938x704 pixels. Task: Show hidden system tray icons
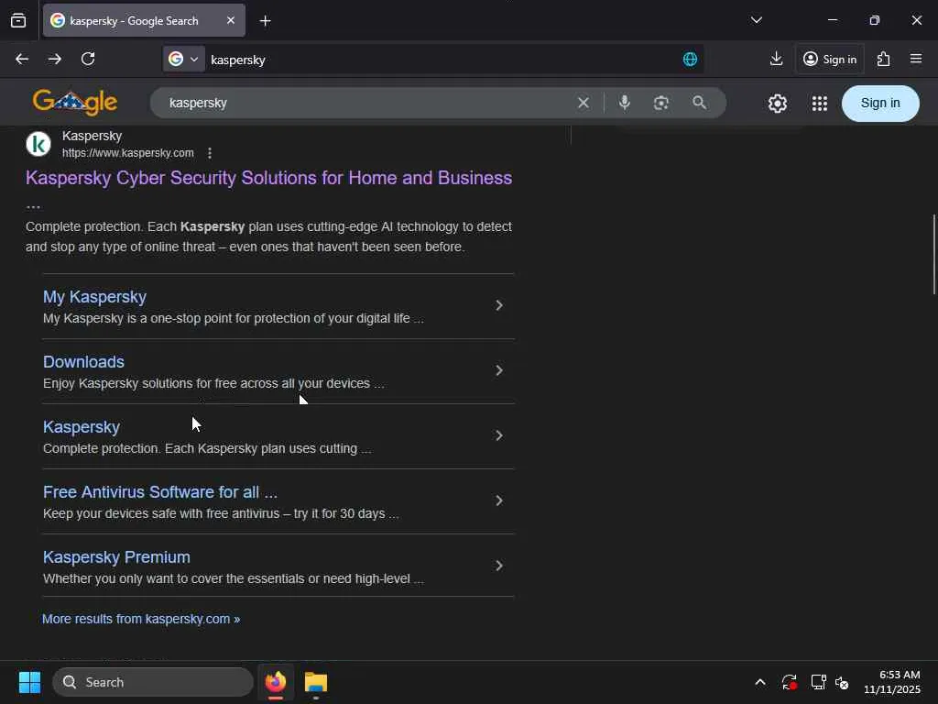tap(759, 682)
